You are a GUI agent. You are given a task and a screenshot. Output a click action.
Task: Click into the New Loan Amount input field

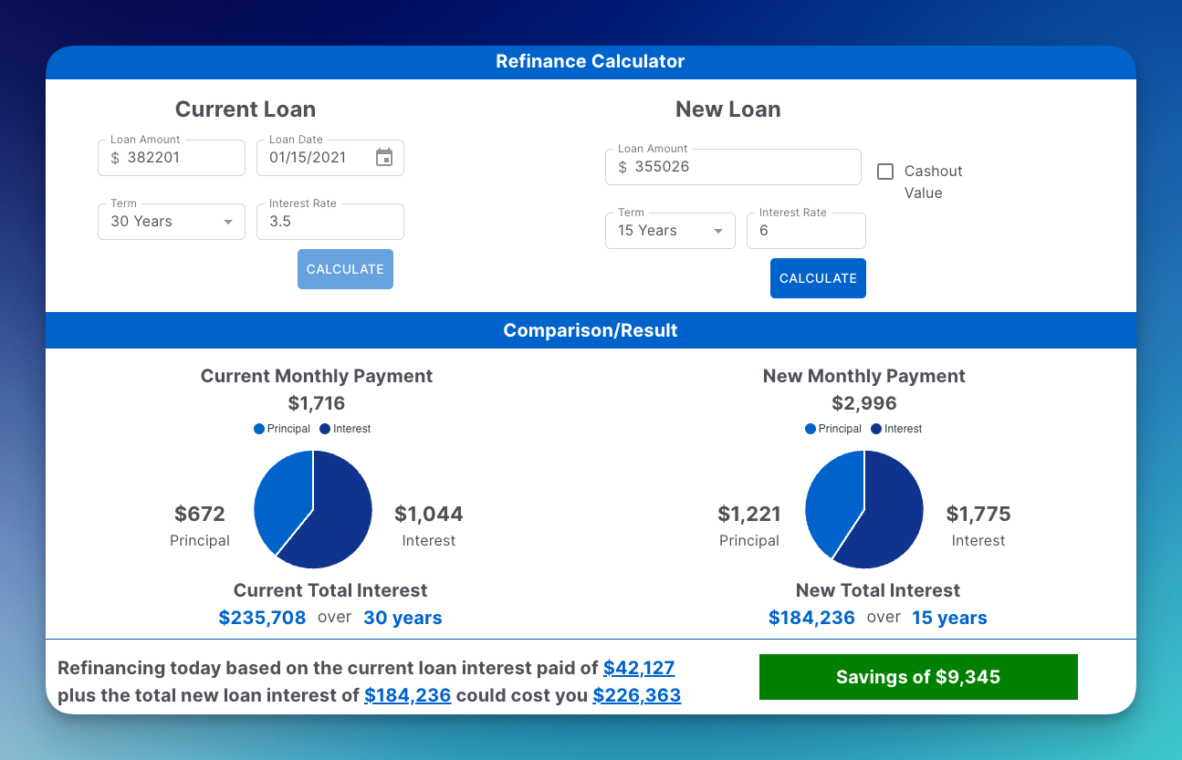[733, 167]
